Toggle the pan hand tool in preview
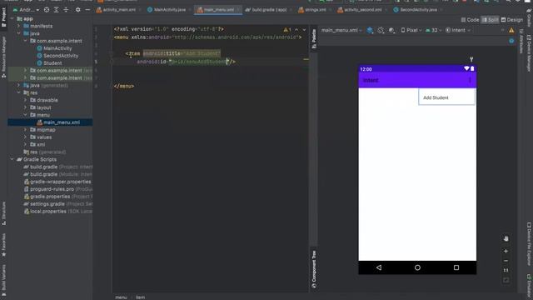 point(506,239)
